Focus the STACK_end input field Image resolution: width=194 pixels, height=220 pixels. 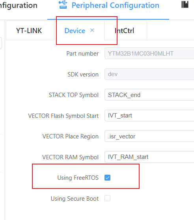coord(149,95)
